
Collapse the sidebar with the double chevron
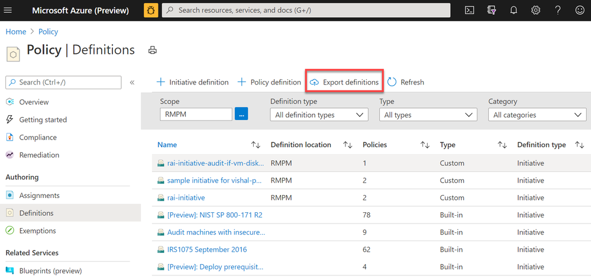click(x=133, y=82)
